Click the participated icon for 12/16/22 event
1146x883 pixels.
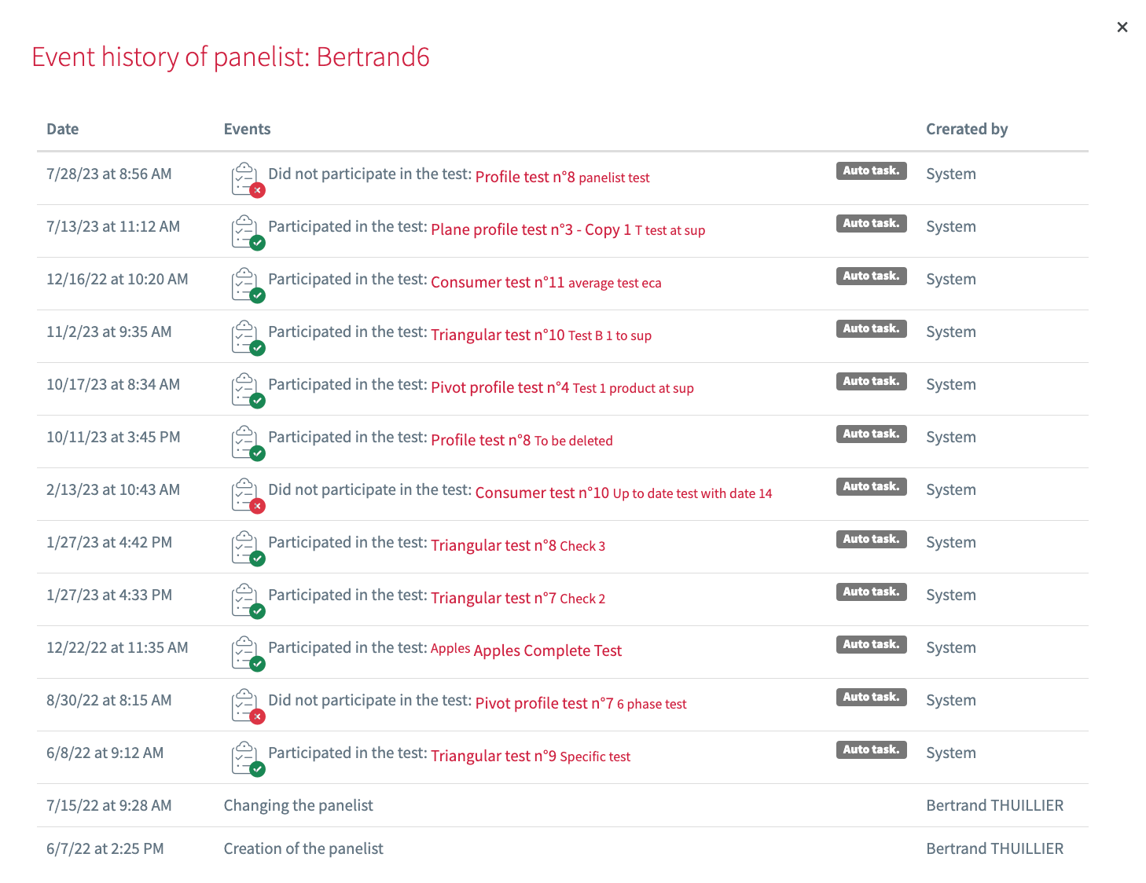point(247,284)
